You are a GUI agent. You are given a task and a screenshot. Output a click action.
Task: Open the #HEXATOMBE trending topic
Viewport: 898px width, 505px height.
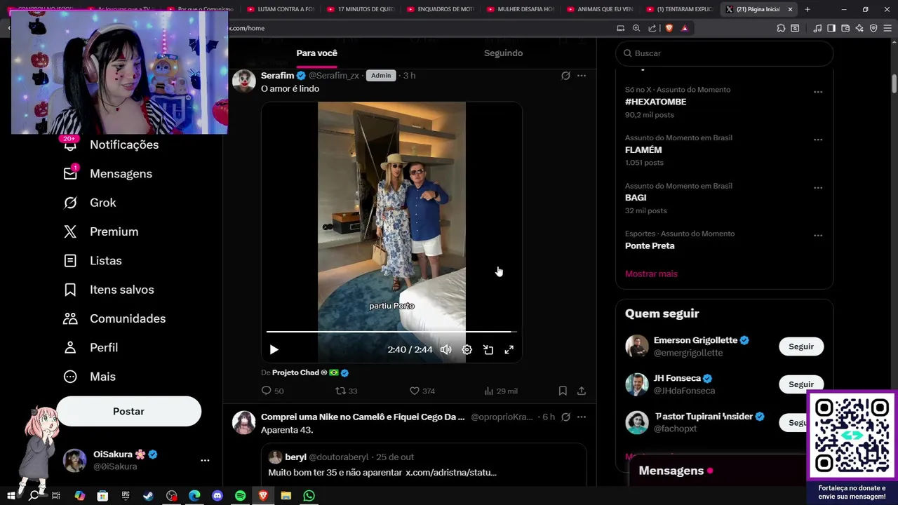click(655, 102)
